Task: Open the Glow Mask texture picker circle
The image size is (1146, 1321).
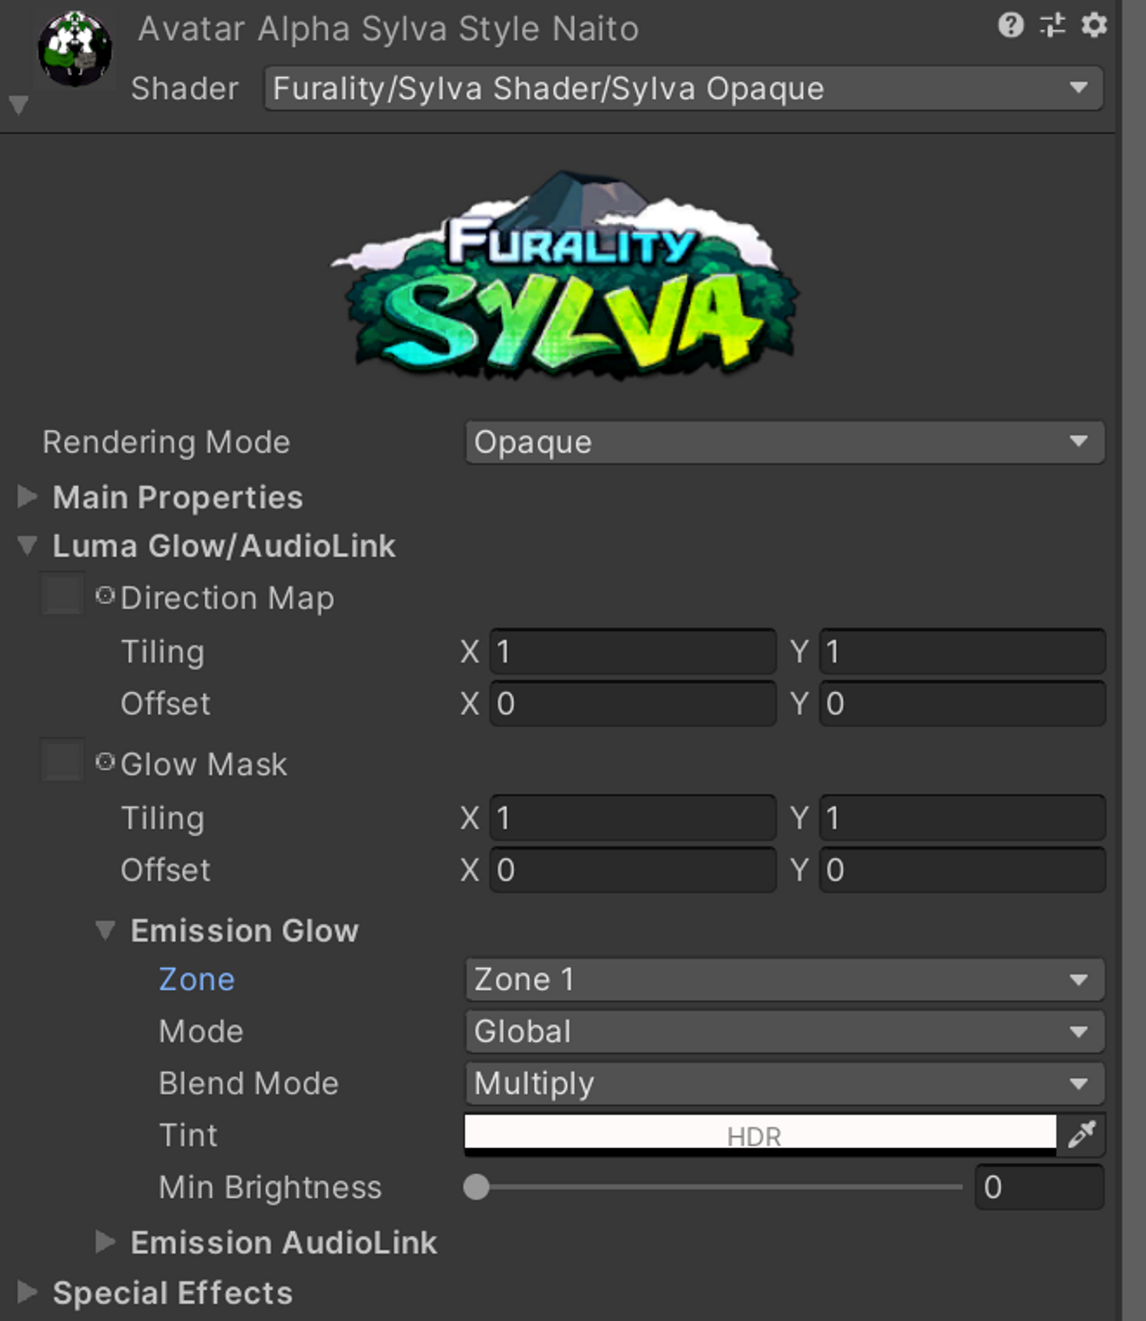Action: pyautogui.click(x=105, y=762)
